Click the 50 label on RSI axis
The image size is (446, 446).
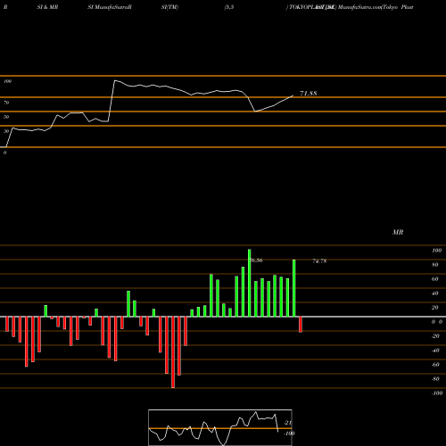tap(6, 117)
